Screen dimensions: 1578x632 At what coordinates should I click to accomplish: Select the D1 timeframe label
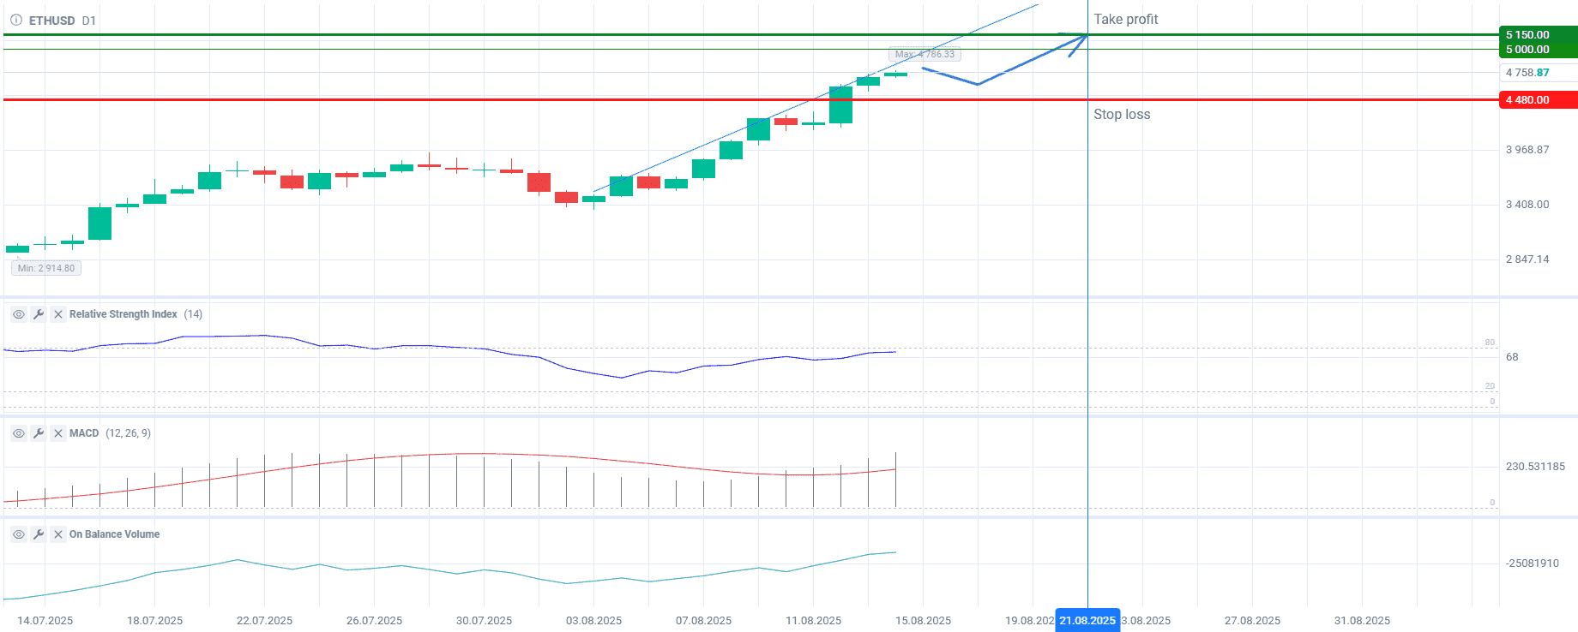(89, 21)
